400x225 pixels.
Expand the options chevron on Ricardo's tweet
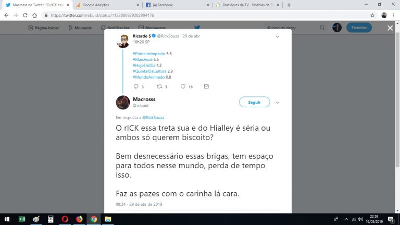pyautogui.click(x=277, y=37)
